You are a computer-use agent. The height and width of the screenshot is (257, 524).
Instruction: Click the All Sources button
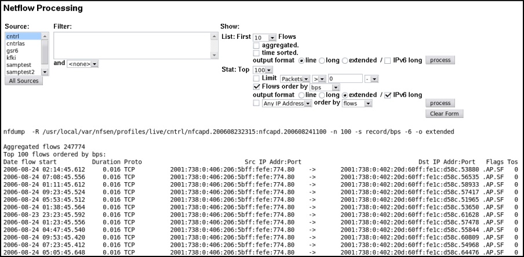23,81
